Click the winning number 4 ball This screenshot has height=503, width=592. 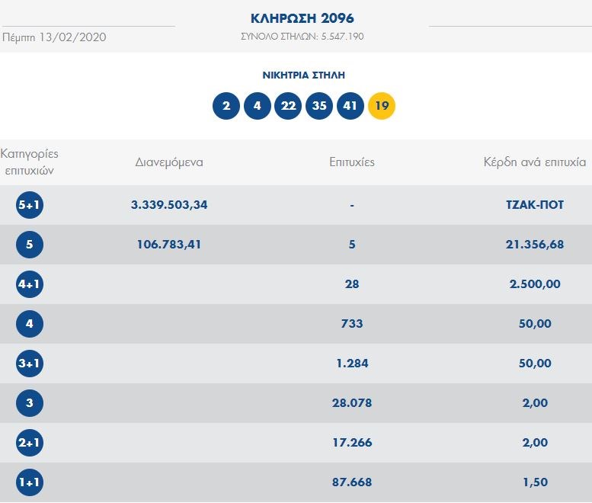258,106
